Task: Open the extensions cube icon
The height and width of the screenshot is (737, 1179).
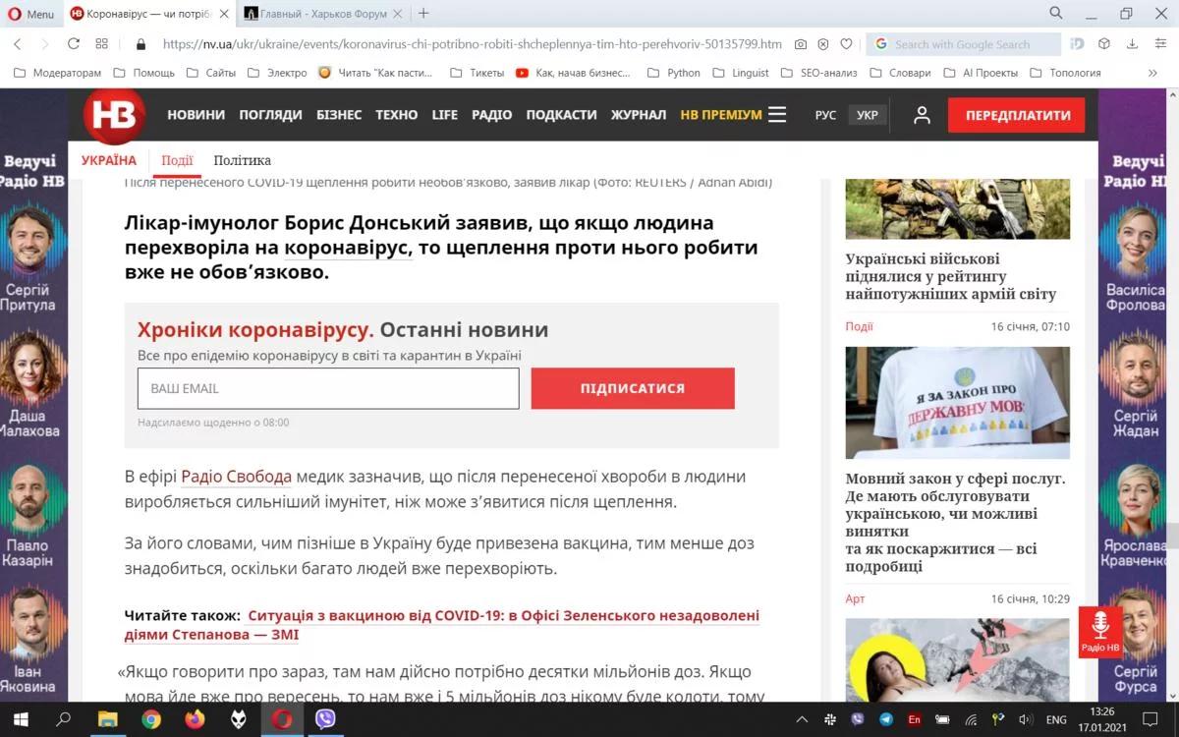Action: pyautogui.click(x=1104, y=44)
